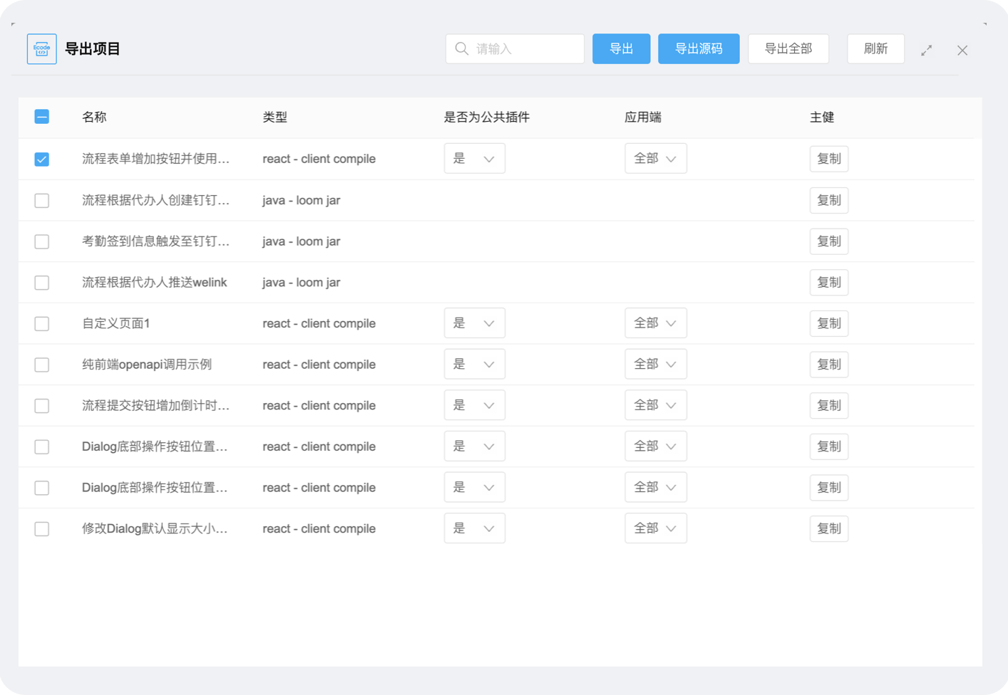Select the checkbox for 纯前端openapi调用示例
1008x695 pixels.
[42, 365]
